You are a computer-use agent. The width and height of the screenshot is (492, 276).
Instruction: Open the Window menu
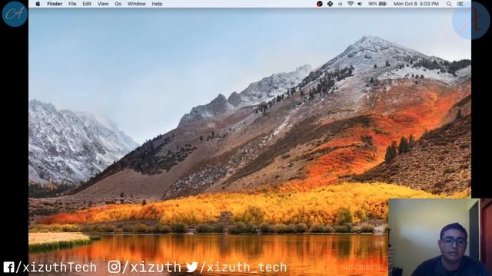pos(137,4)
